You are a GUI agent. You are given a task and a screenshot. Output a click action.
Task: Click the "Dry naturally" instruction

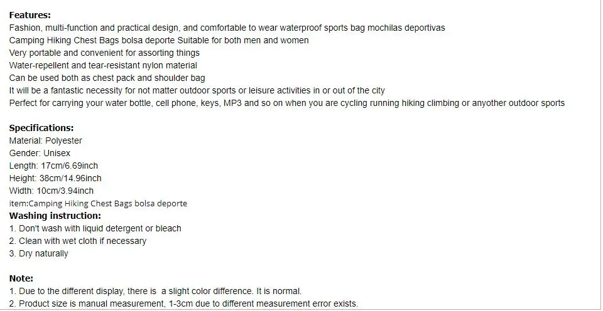(x=38, y=254)
